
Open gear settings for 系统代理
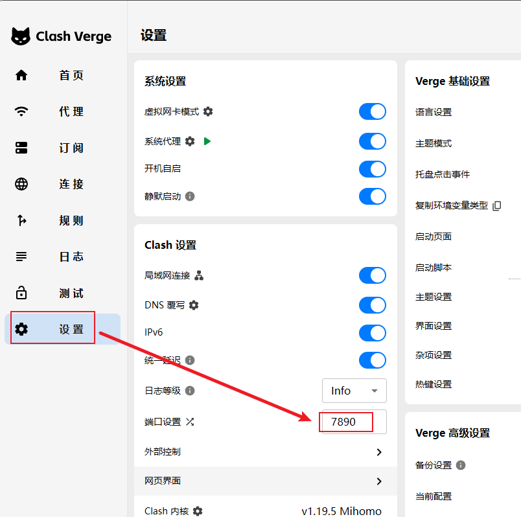[190, 141]
